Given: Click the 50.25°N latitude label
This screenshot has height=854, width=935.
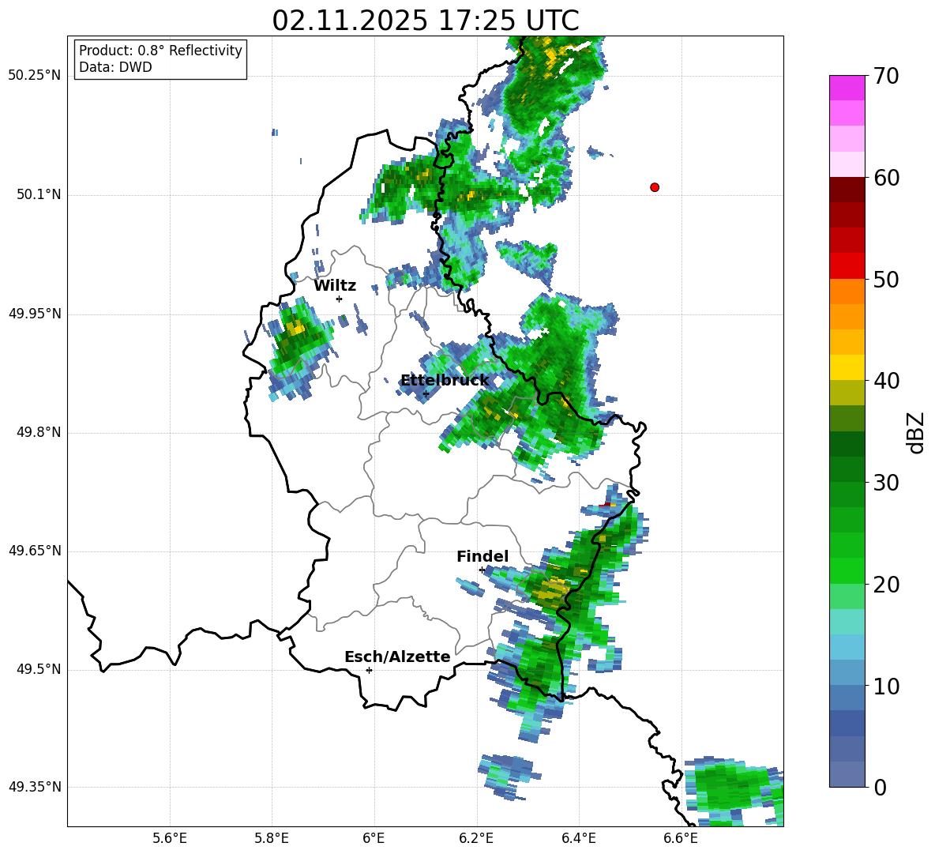Looking at the screenshot, I should 35,76.
